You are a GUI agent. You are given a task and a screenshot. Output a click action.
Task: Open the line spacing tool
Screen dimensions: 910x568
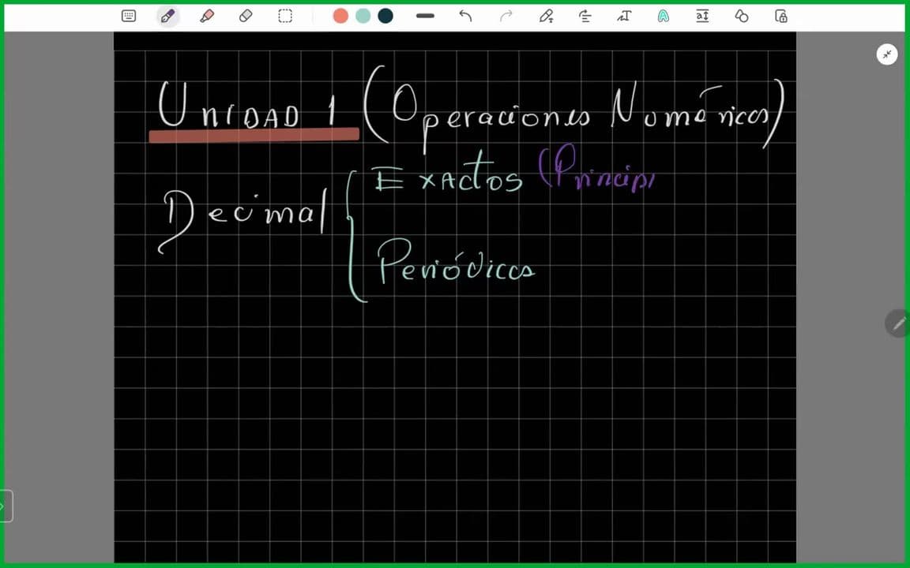coord(585,16)
